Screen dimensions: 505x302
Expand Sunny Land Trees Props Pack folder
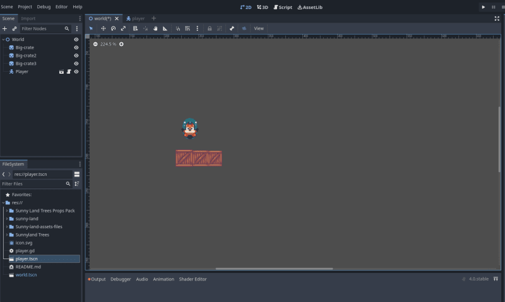click(x=7, y=211)
